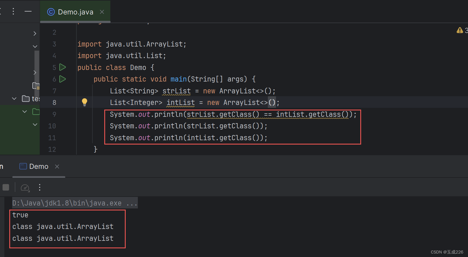Open the project panel vertical dots options
Screen dimensions: 468x257
click(x=13, y=11)
